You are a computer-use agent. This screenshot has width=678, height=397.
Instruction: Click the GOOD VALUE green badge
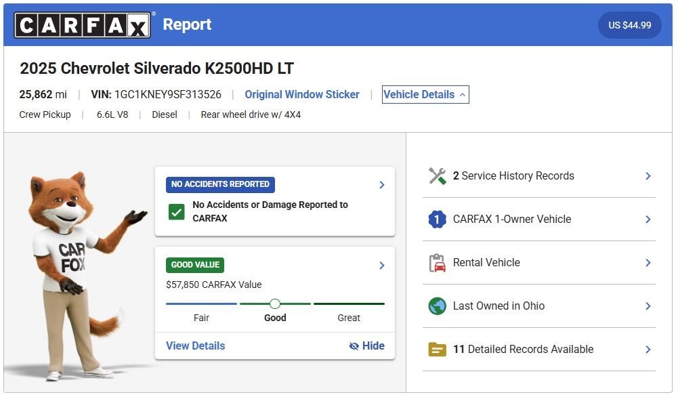195,265
